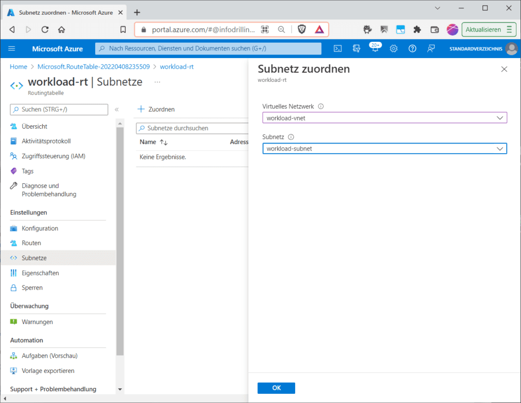This screenshot has height=403, width=521.
Task: Open the directory and subscription filter icon
Action: click(x=357, y=48)
